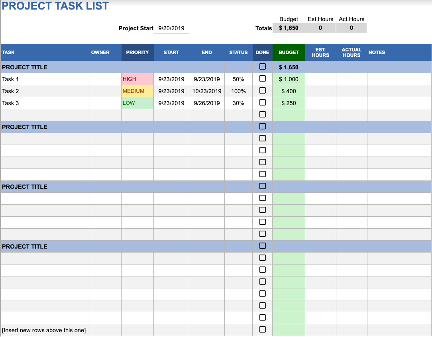Click the PROJECT TASK LIST title
The height and width of the screenshot is (337, 432).
point(56,6)
